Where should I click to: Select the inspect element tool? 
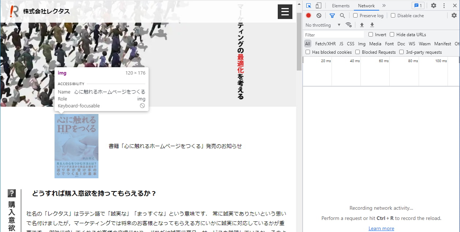(x=308, y=5)
